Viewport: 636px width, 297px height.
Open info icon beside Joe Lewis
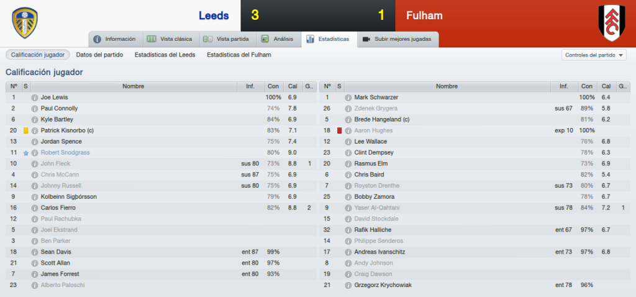pos(35,98)
